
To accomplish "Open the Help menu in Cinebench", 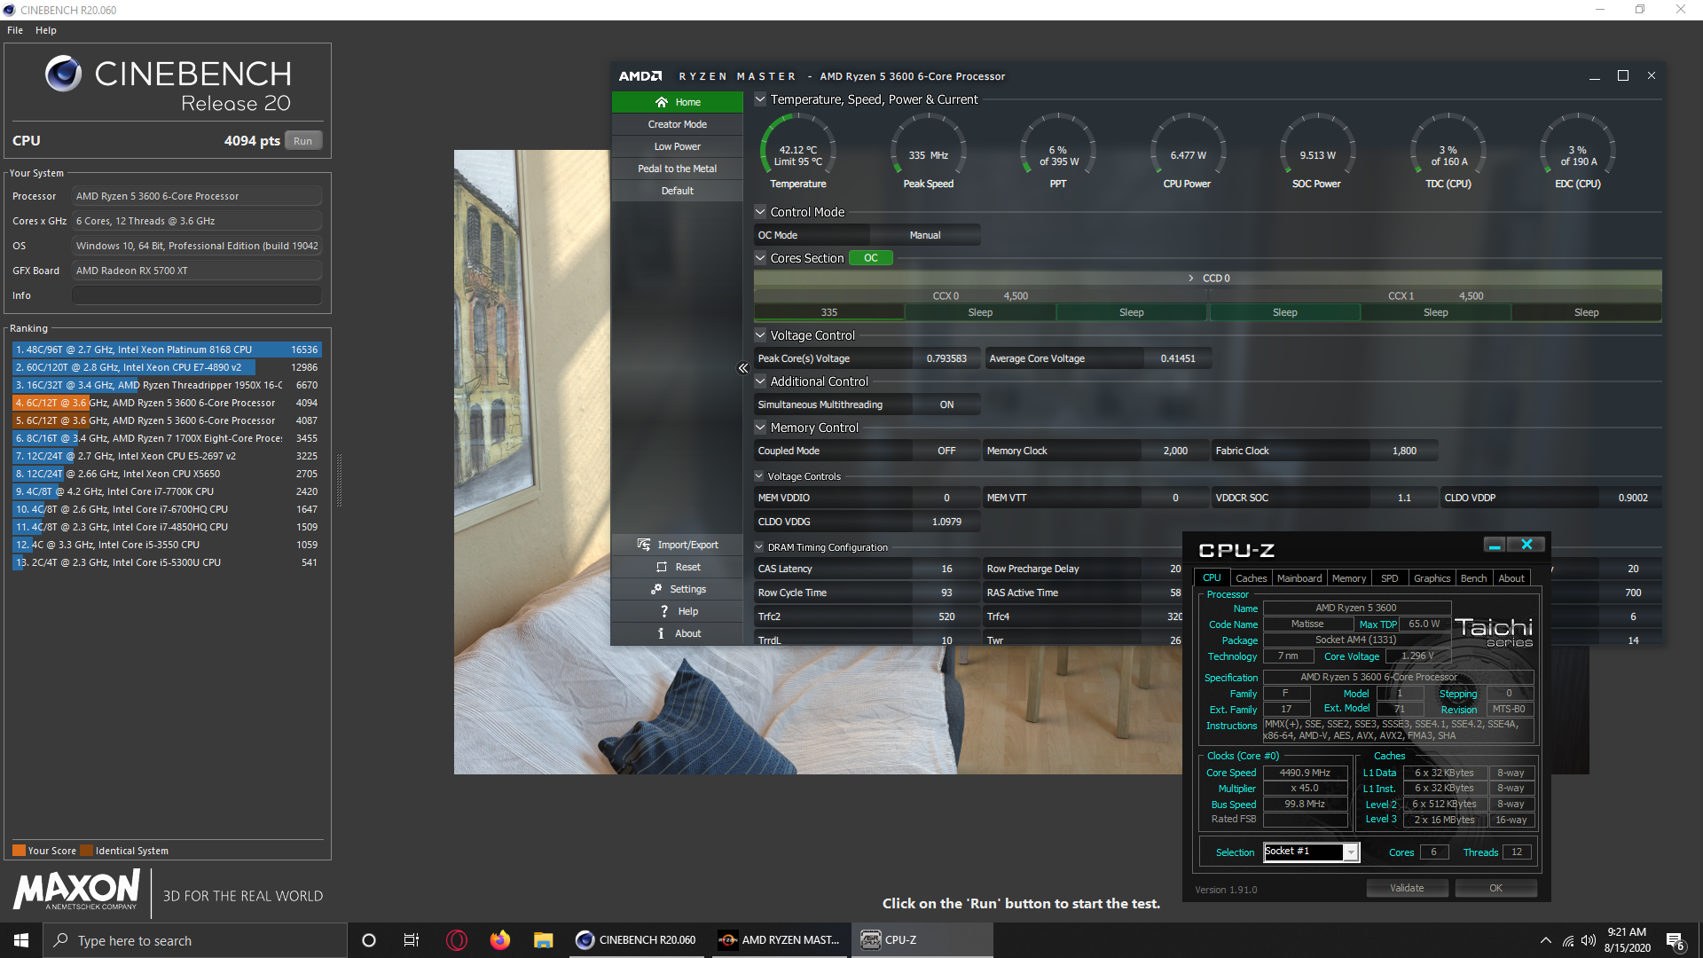I will coord(46,30).
